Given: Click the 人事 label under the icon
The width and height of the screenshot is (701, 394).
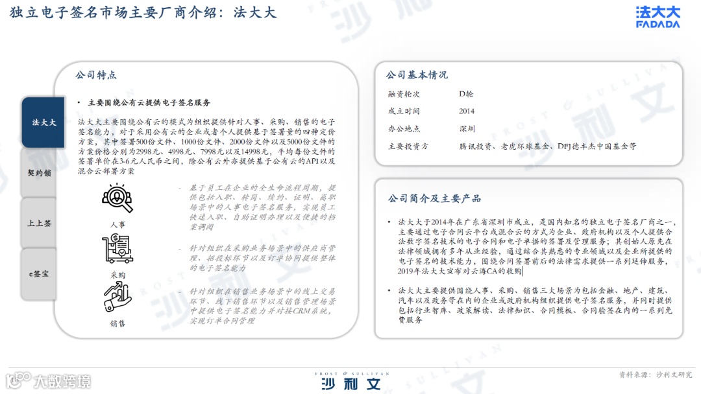Looking at the screenshot, I should tap(117, 224).
